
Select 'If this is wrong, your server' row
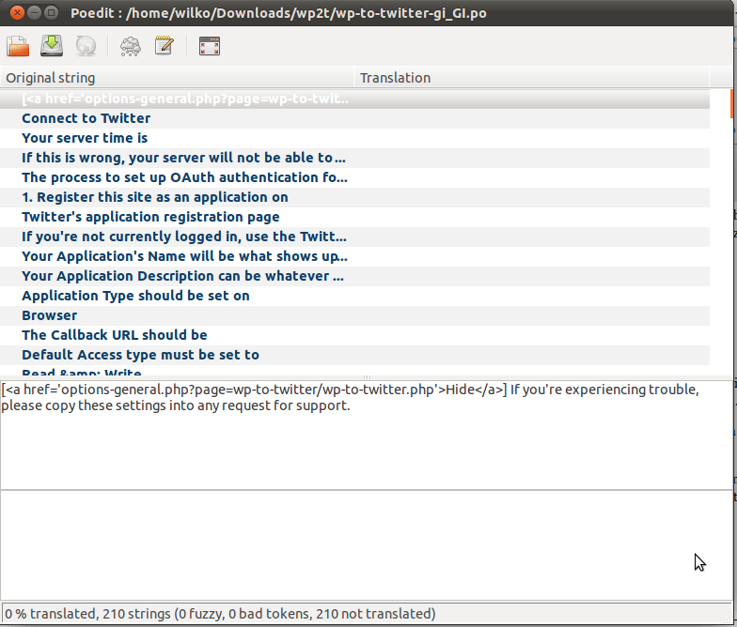(355, 158)
